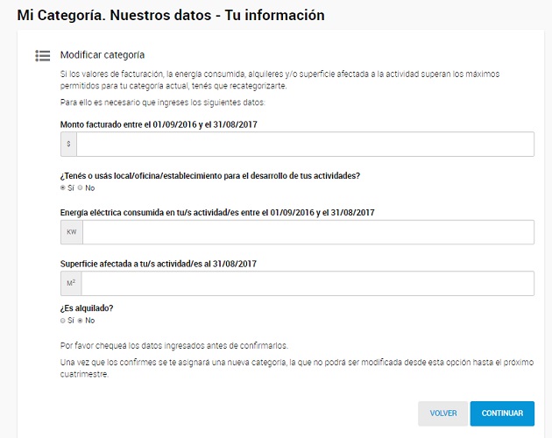The width and height of the screenshot is (552, 438).
Task: Click the Superficie afectada label
Action: [158, 264]
